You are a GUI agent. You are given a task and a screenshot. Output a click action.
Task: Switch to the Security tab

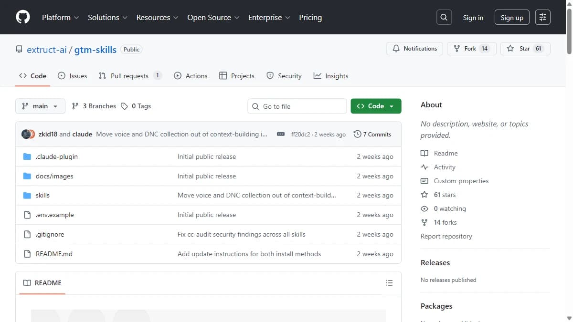284,76
